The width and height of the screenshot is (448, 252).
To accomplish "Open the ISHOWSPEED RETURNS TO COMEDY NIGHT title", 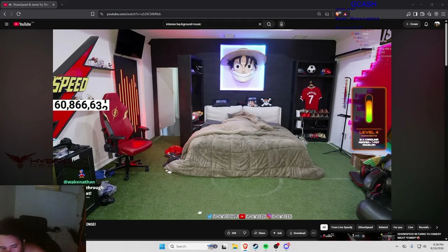I will pyautogui.click(x=419, y=236).
